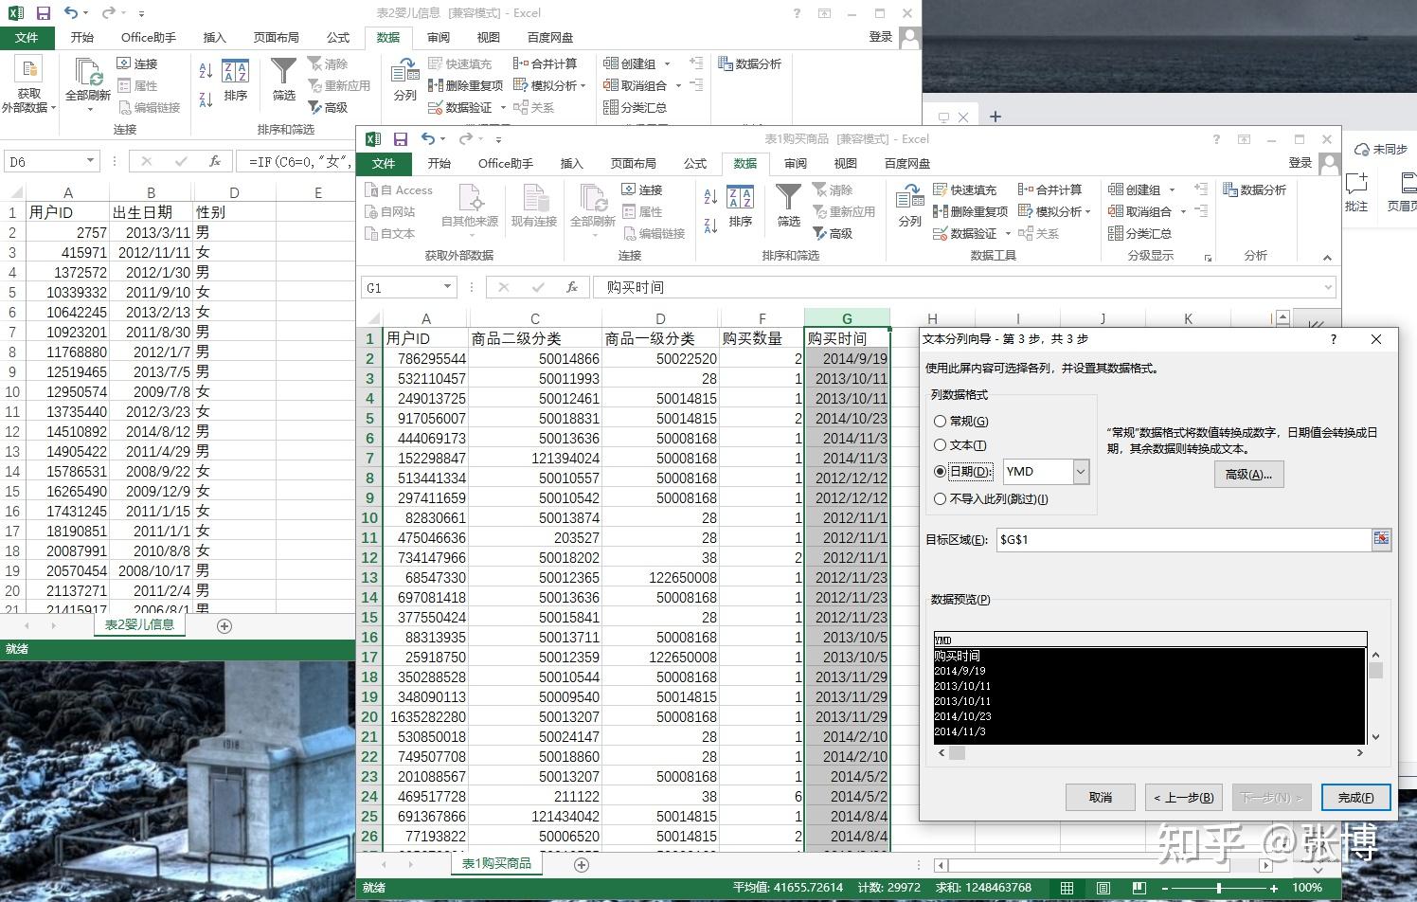Viewport: 1417px width, 902px height.
Task: Open 取消组合 dropdown arrow in front window
Action: point(1183,211)
